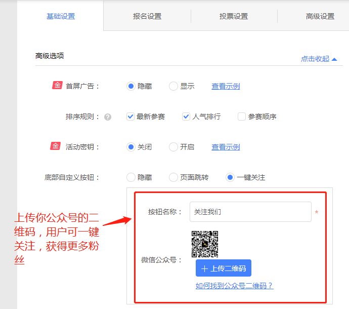Click the 底部自定义按钮： label
Image resolution: width=349 pixels, height=309 pixels.
tap(72, 177)
